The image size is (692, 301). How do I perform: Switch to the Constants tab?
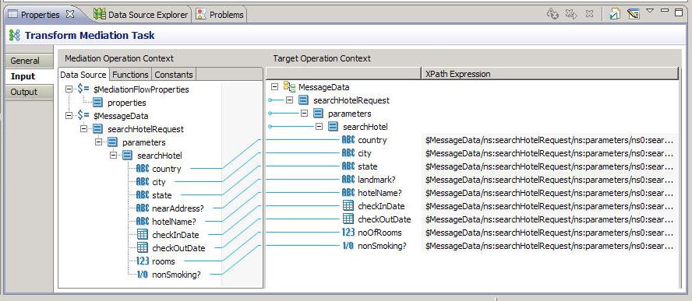174,75
